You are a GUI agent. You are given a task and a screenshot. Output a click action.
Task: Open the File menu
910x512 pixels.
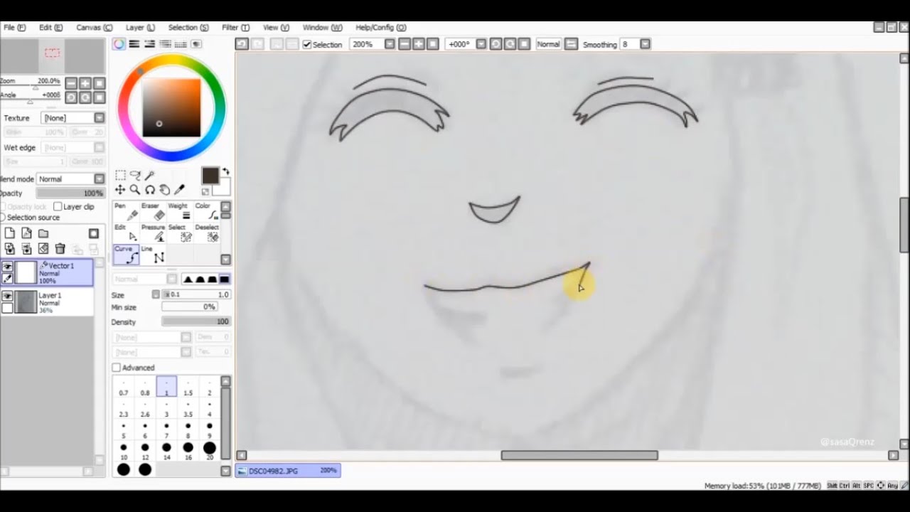pyautogui.click(x=14, y=27)
